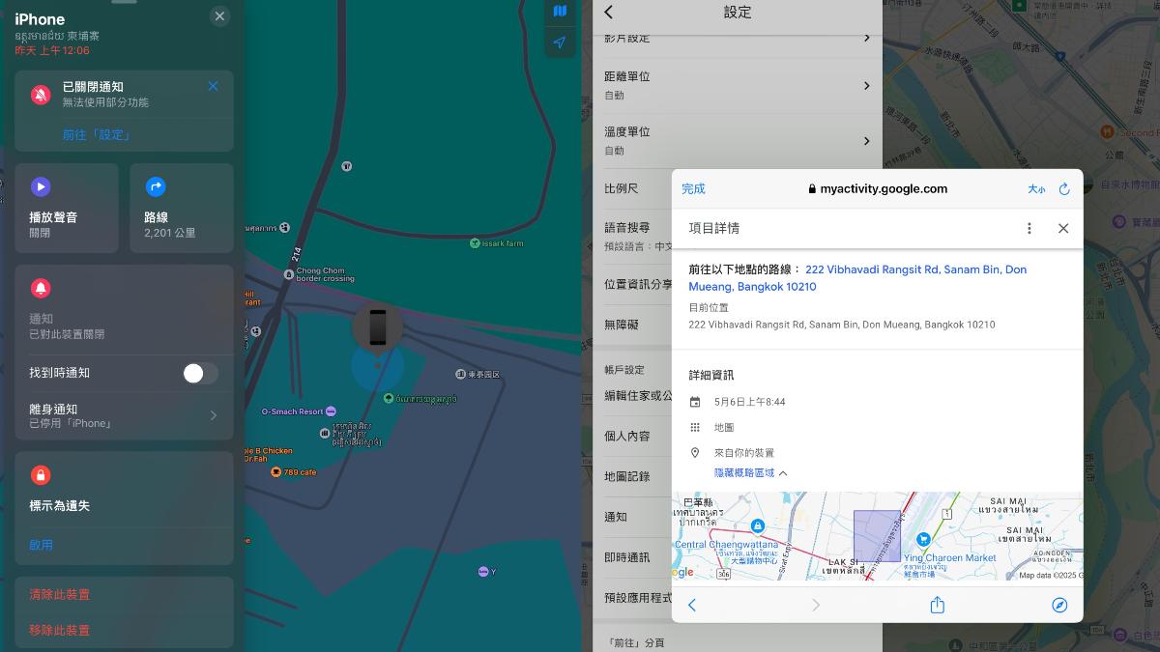Collapse 隱藏概略區域
Screen dimensions: 1160x652
[751, 473]
